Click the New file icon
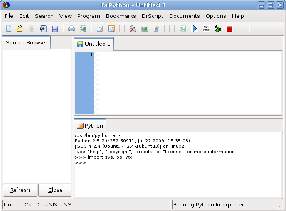The image size is (286, 211). point(9,29)
